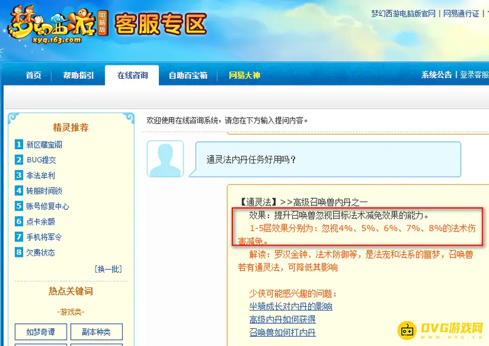Click the user avatar beside the question
Viewport: 489px width, 346px height.
[x=165, y=159]
